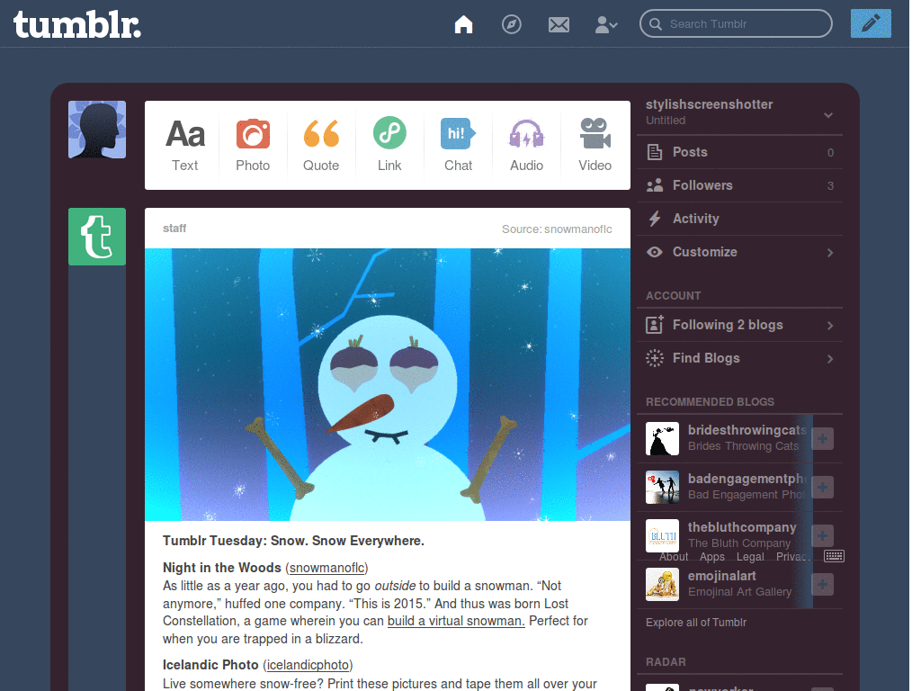This screenshot has width=921, height=691.
Task: Open the Customize menu item
Action: click(x=740, y=252)
